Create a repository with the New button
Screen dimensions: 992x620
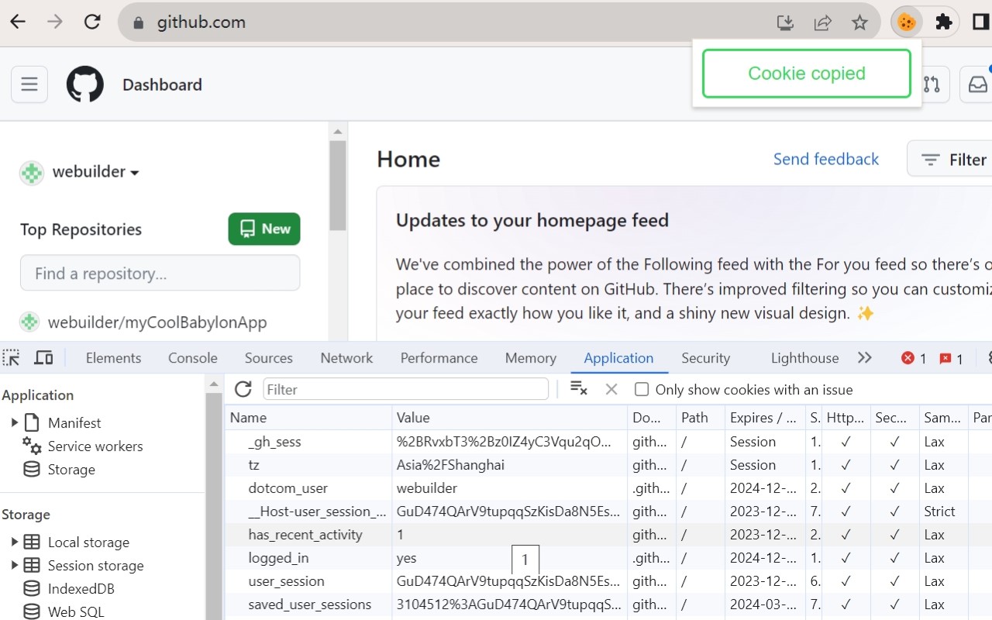click(x=264, y=229)
